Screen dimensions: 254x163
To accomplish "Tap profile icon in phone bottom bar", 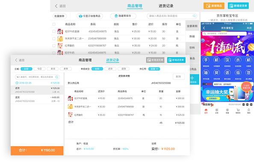I will click(x=248, y=110).
